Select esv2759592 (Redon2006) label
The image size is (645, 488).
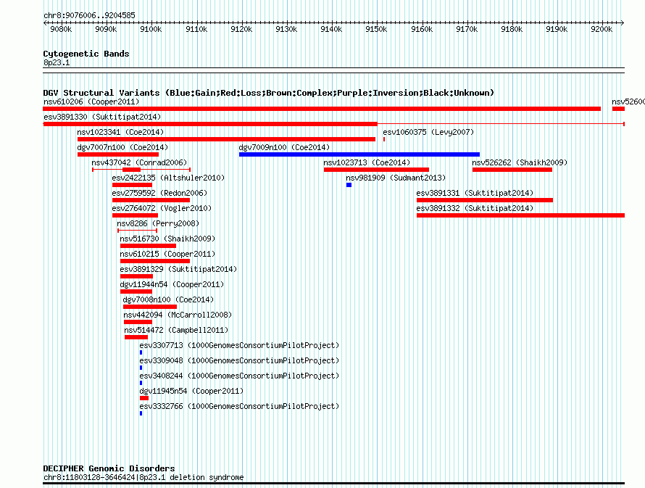[159, 193]
